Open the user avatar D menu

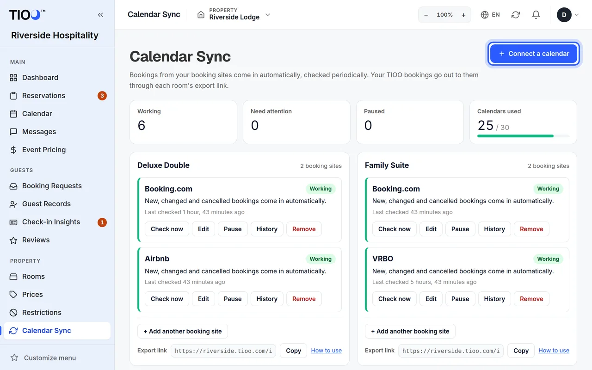[568, 15]
